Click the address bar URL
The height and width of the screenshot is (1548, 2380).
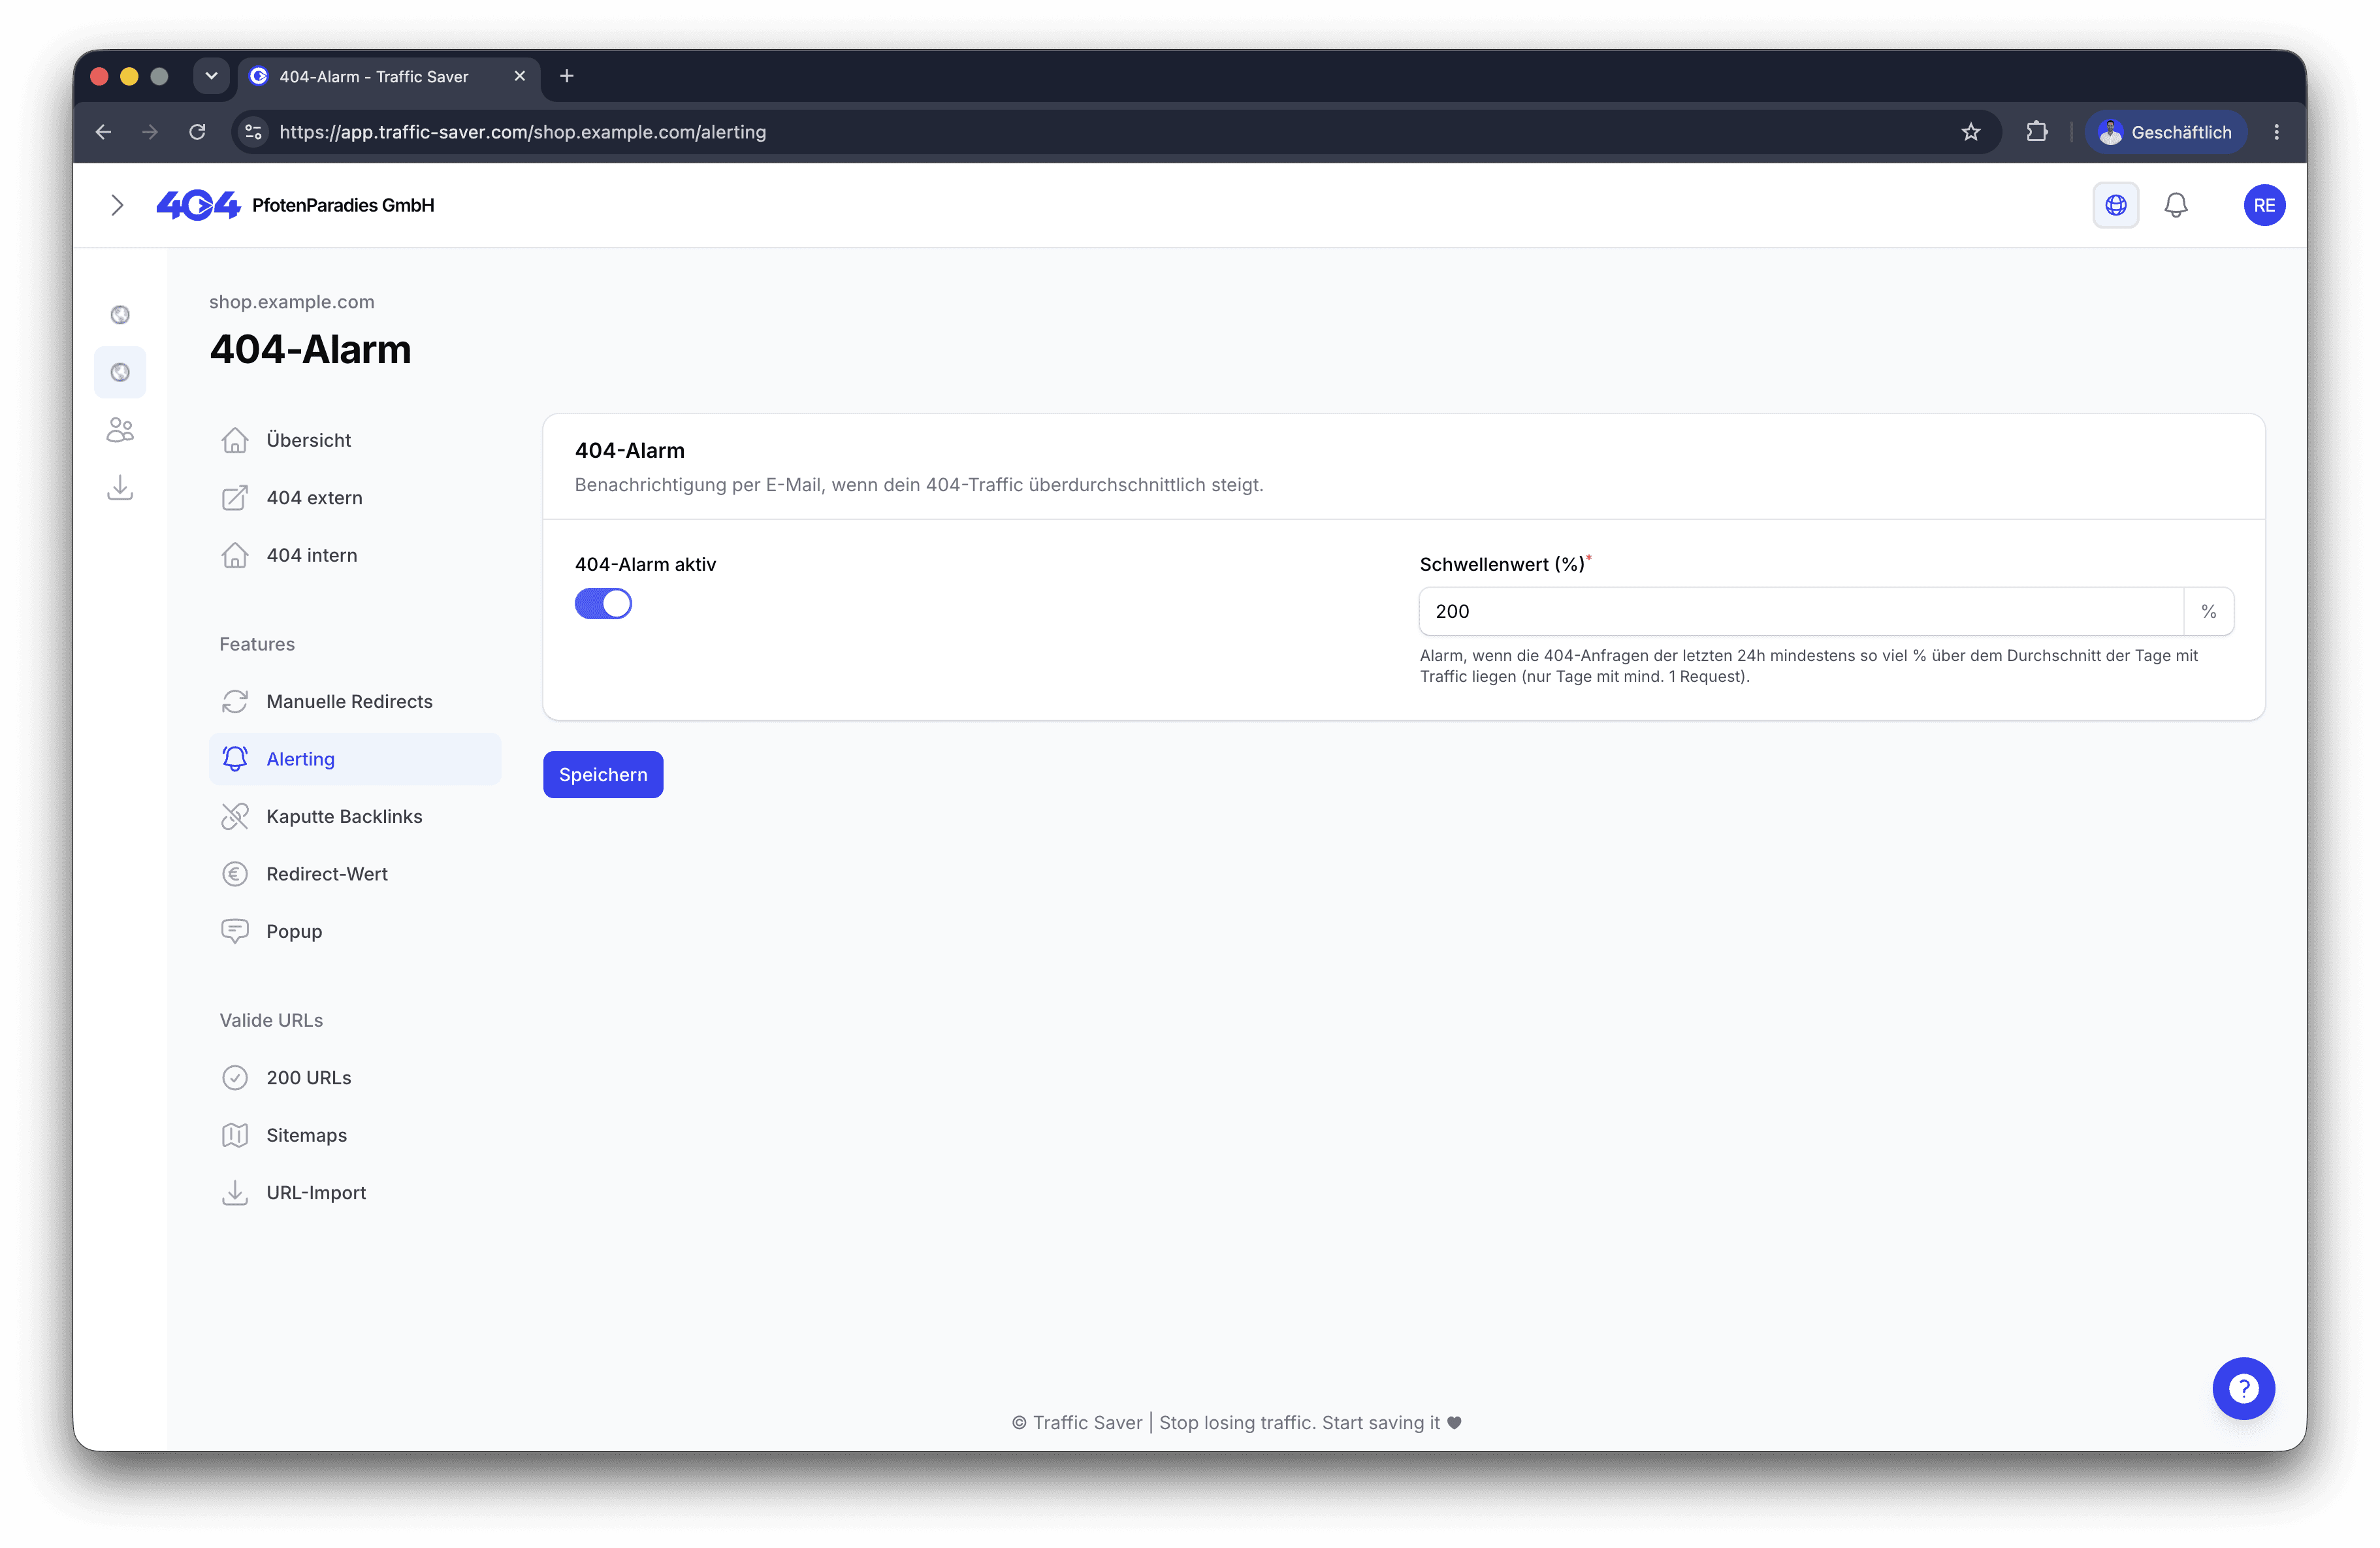tap(522, 132)
